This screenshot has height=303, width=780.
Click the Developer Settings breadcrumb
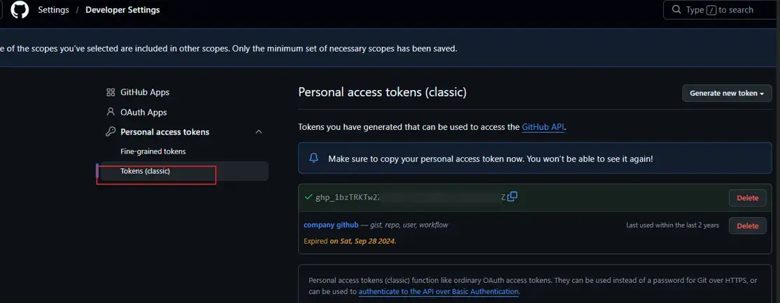(122, 10)
